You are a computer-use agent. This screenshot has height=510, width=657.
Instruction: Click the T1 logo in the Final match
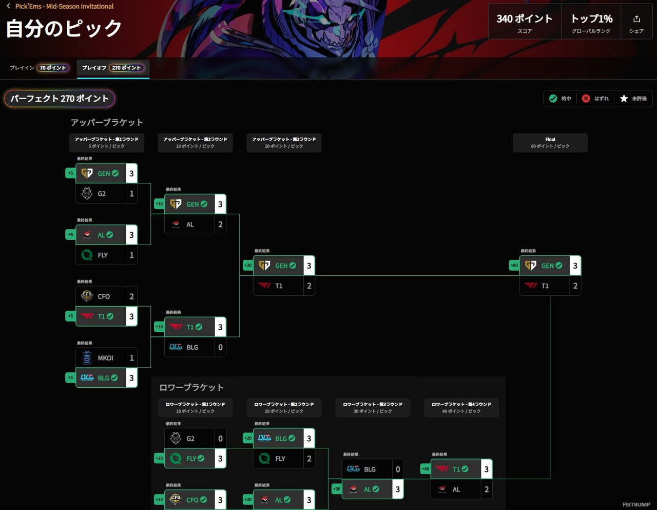531,286
